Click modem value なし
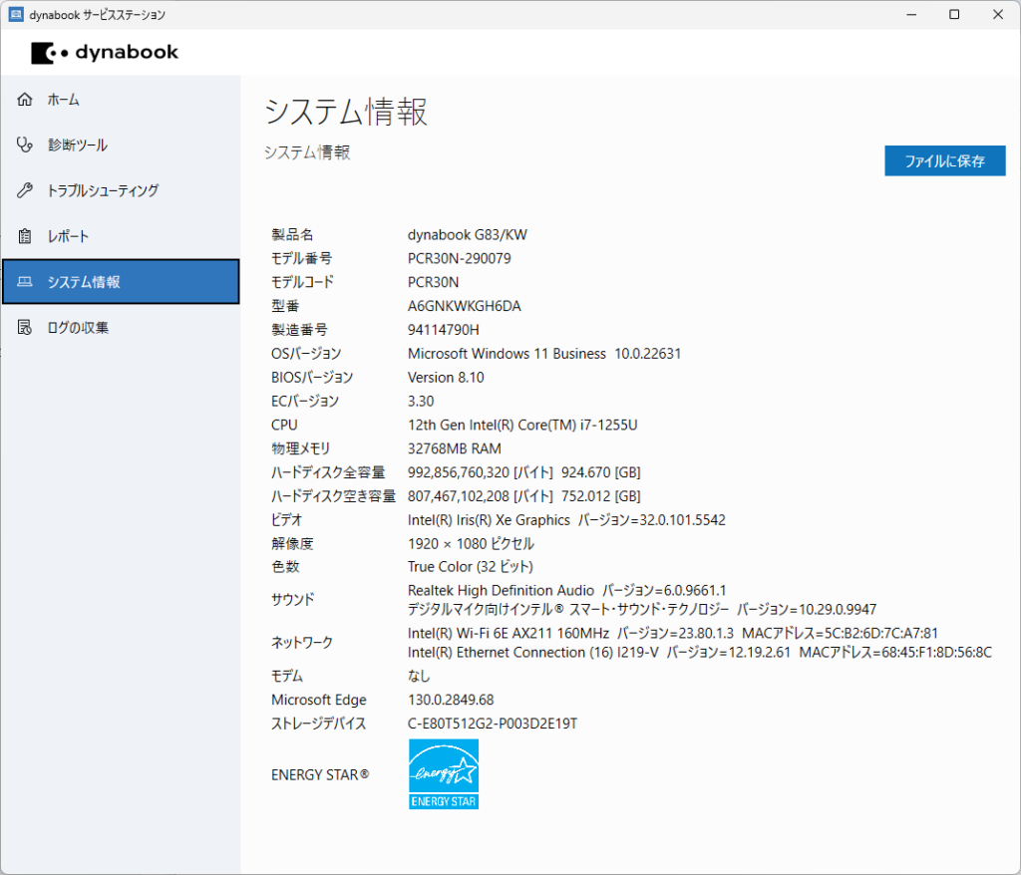 point(419,676)
